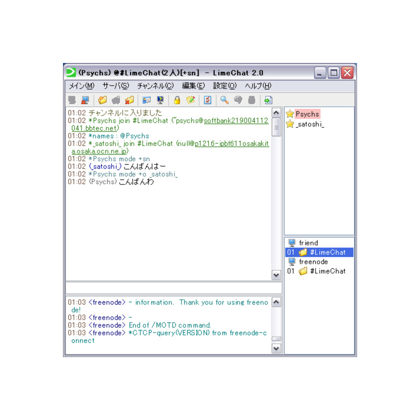420x420 pixels.
Task: Click chat log scrollbar down arrow
Action: click(276, 275)
